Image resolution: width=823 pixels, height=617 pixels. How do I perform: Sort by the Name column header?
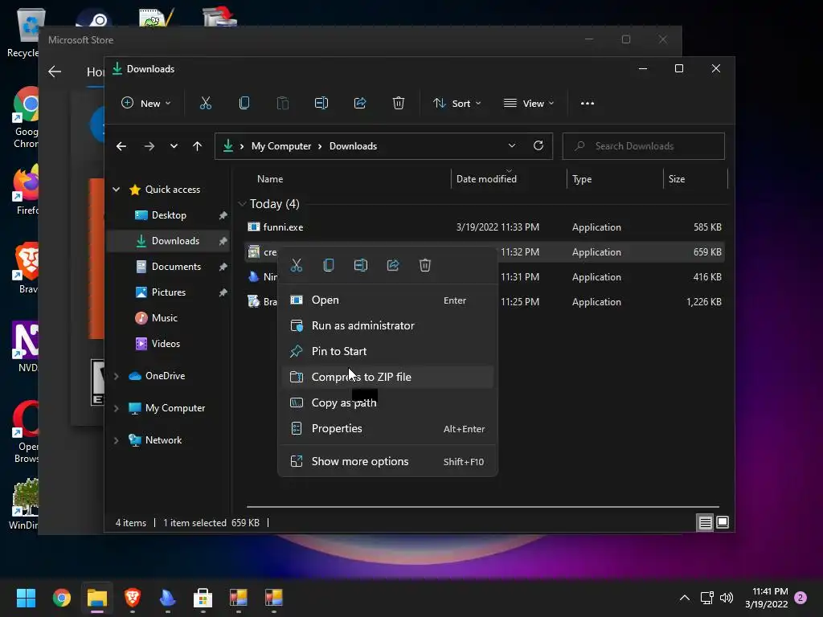pos(270,179)
